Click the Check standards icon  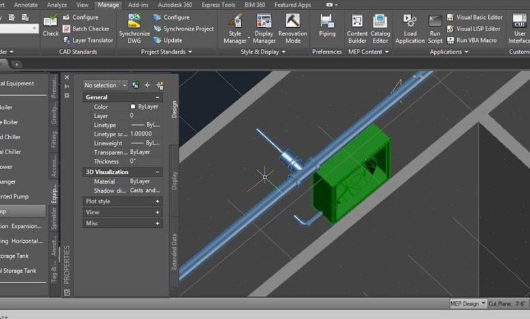click(50, 21)
